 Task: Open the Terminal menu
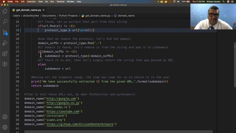click(x=60, y=1)
